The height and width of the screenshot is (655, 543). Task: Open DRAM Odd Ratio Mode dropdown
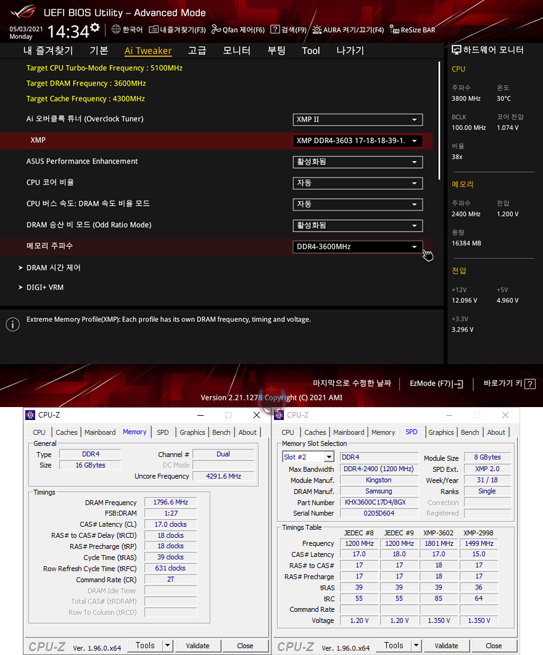[x=357, y=226]
